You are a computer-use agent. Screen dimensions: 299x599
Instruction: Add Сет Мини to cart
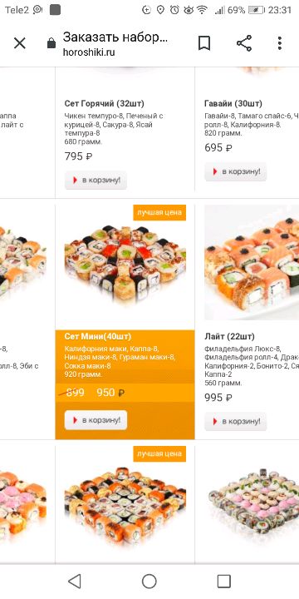[x=96, y=420]
